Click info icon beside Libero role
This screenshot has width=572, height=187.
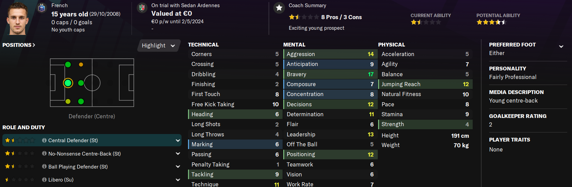[44, 179]
